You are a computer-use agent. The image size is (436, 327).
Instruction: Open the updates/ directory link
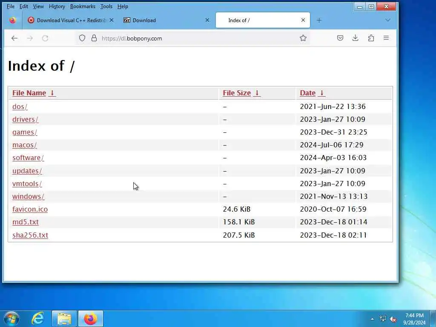27,171
